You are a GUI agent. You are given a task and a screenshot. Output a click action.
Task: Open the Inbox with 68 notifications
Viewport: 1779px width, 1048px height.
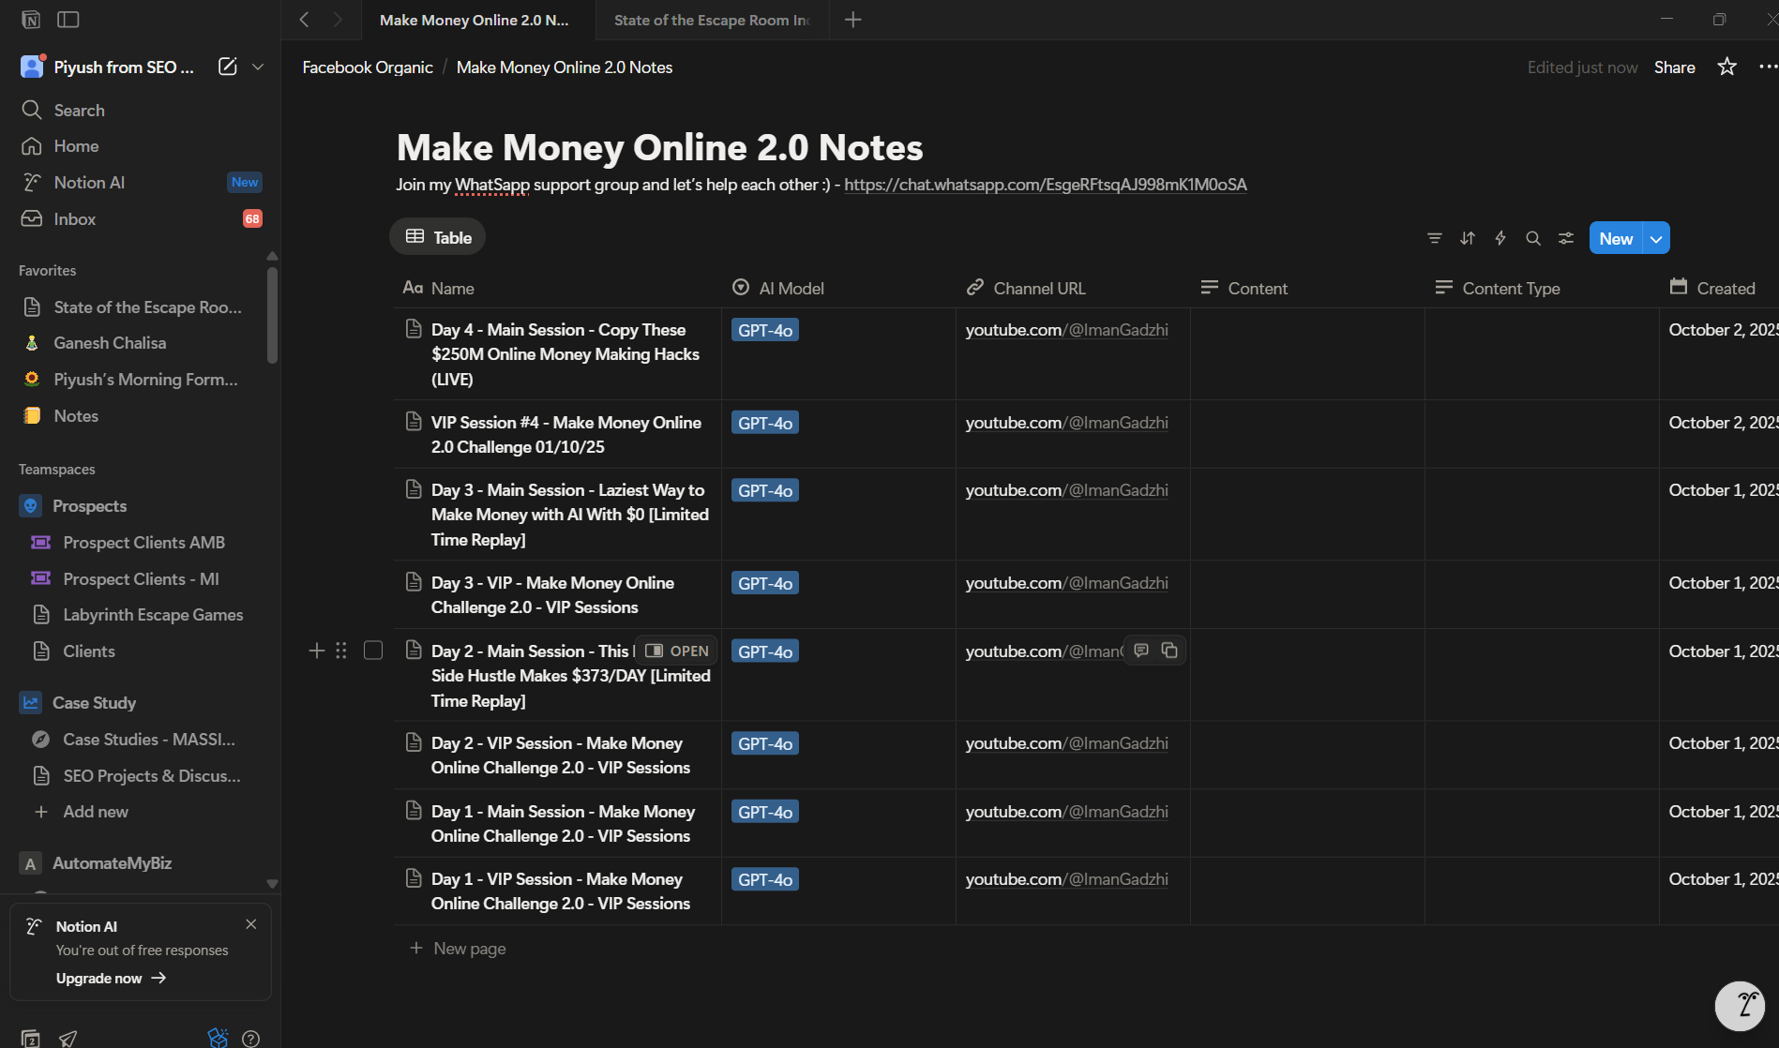[141, 219]
